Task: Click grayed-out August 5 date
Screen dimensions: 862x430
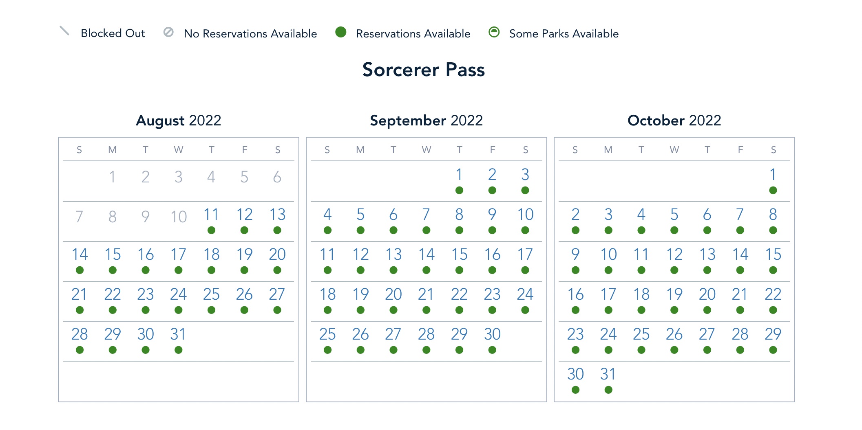Action: click(x=244, y=177)
